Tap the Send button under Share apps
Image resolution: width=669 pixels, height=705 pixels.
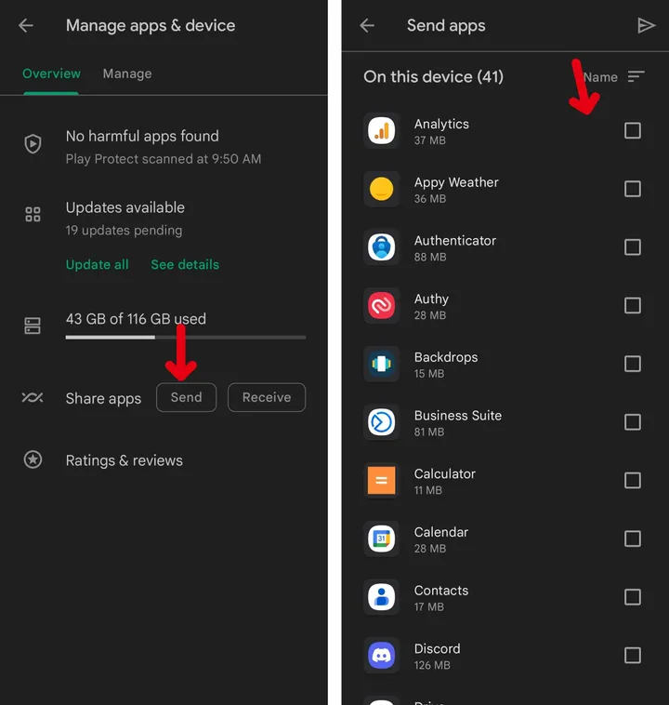click(187, 397)
